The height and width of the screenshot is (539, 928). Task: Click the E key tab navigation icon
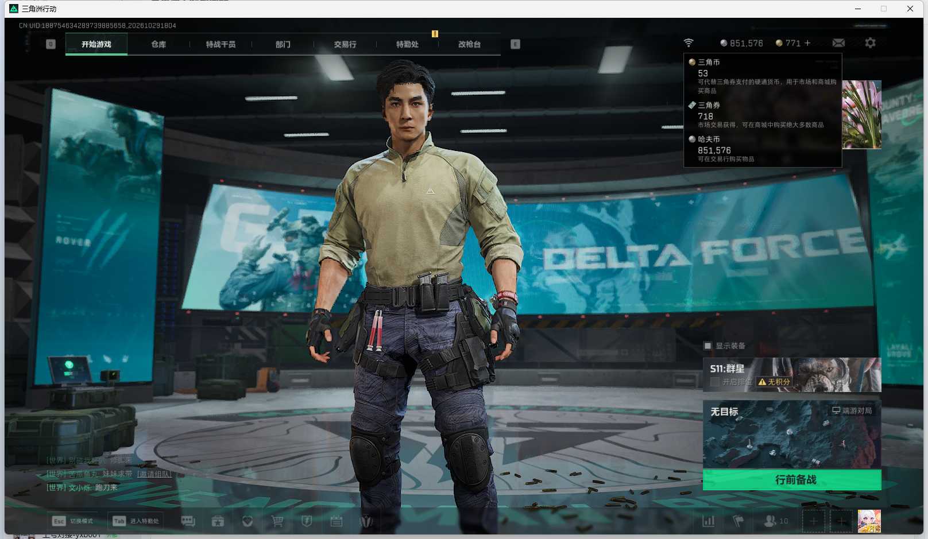(x=515, y=44)
